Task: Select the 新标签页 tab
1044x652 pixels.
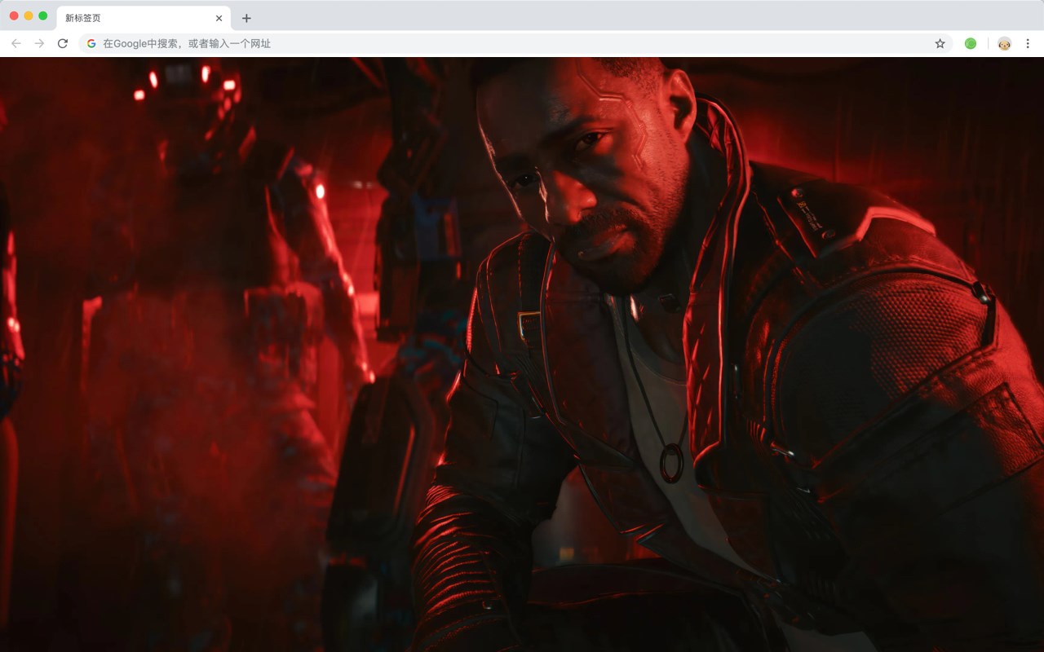Action: coord(144,18)
